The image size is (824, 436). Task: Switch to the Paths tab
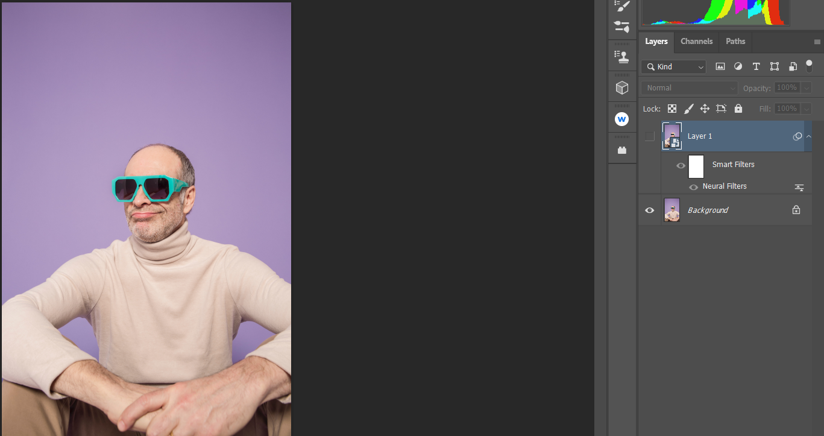735,42
